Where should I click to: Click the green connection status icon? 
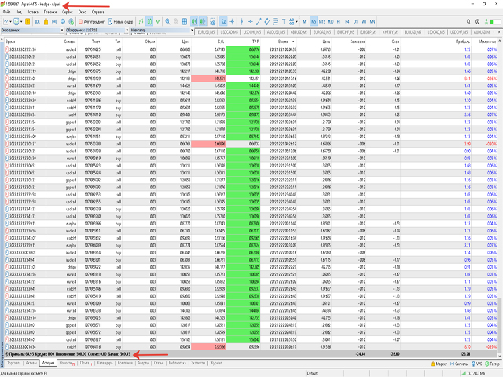[486, 21]
